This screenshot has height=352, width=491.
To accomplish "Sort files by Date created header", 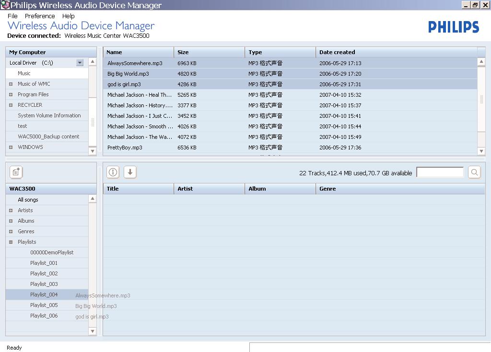I will (x=397, y=52).
